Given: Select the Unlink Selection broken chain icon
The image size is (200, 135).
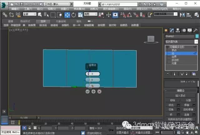Looking at the screenshot, I should [12, 15].
